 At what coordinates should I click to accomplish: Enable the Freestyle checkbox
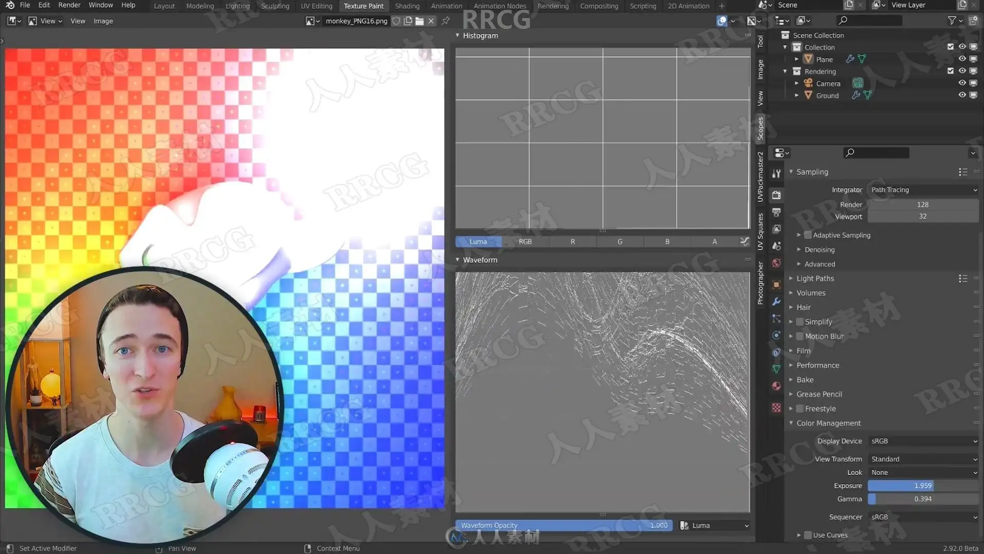click(x=799, y=409)
